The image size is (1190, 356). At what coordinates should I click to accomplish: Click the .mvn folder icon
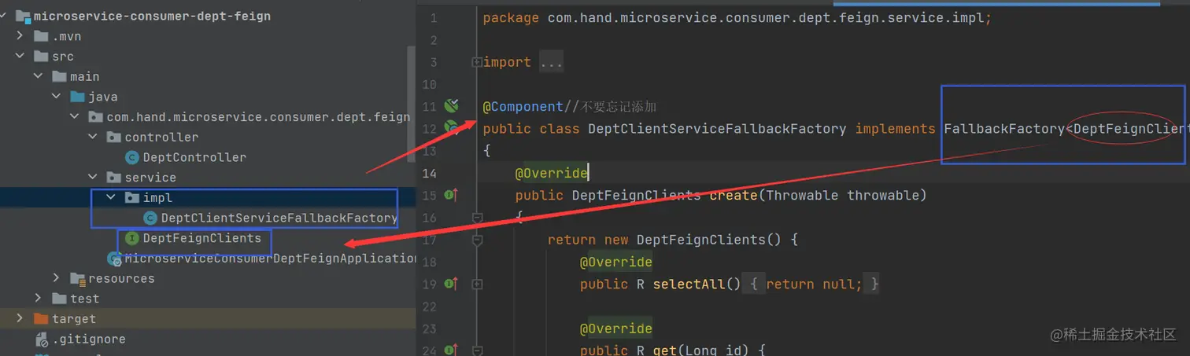coord(41,36)
